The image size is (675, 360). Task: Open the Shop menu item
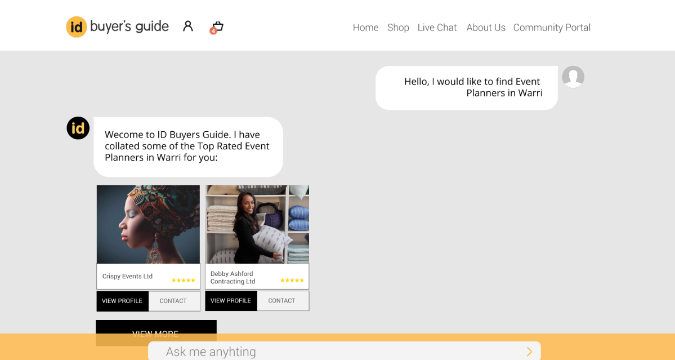pyautogui.click(x=398, y=28)
